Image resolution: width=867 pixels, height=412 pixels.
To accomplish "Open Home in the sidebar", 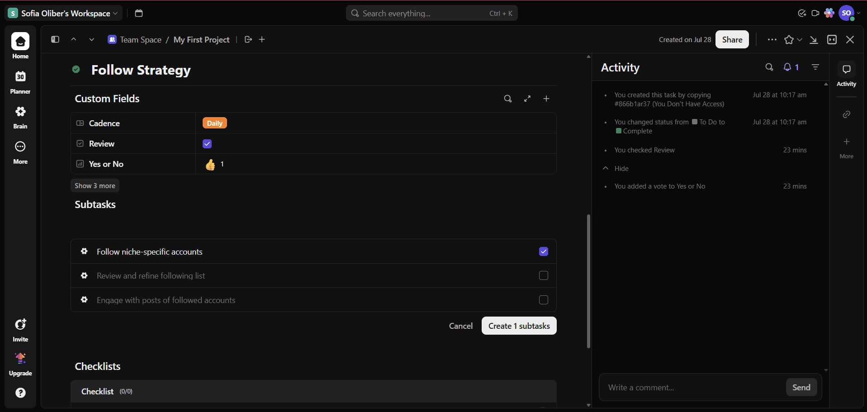I will [20, 46].
